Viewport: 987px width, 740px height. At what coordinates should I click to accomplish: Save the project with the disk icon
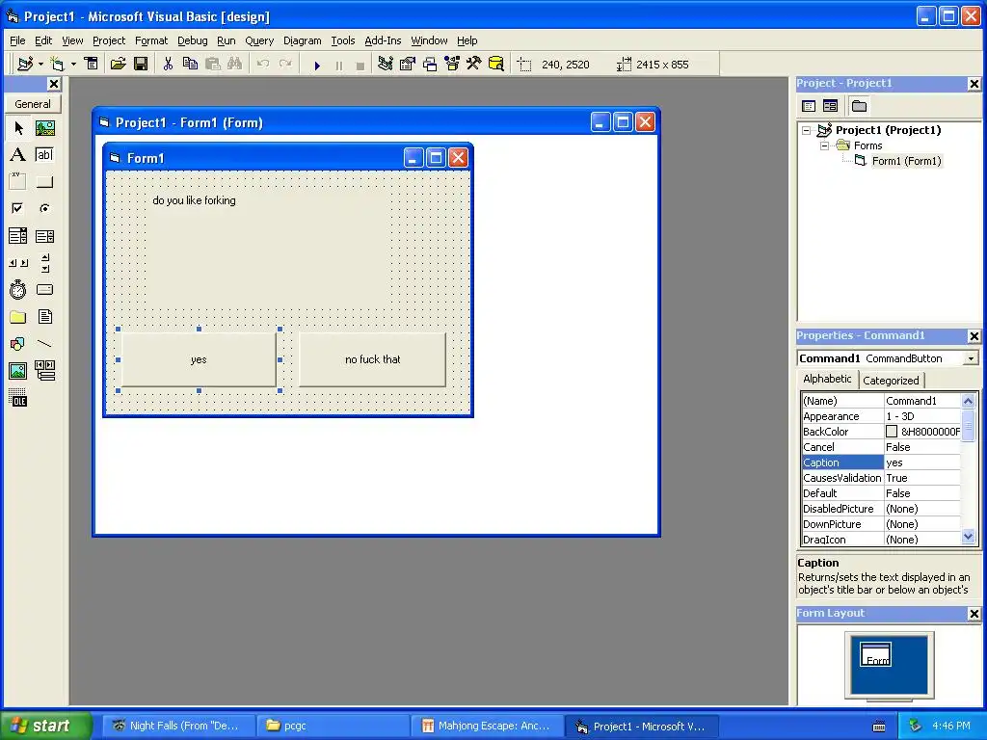pos(141,64)
